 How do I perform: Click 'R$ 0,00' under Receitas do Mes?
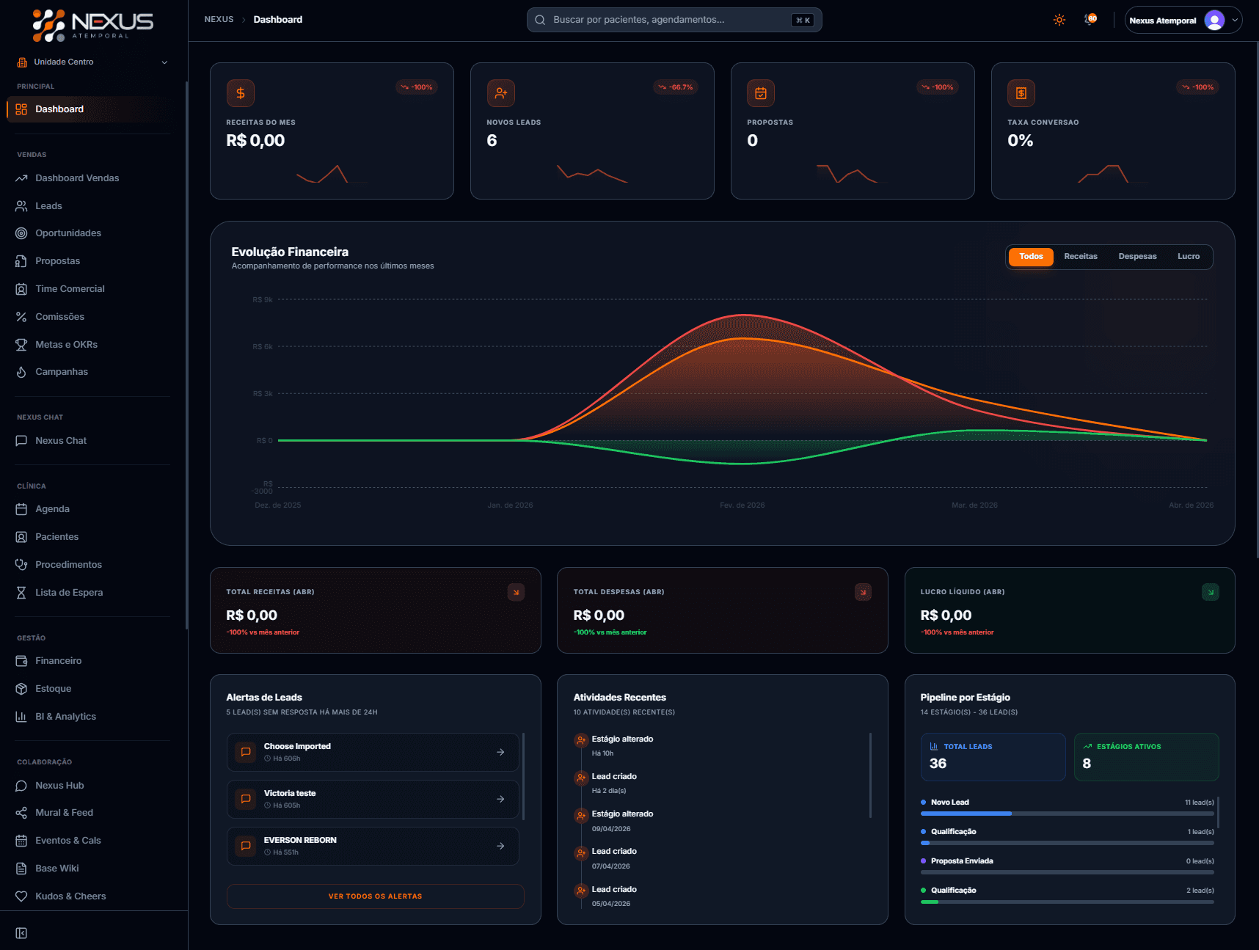255,141
